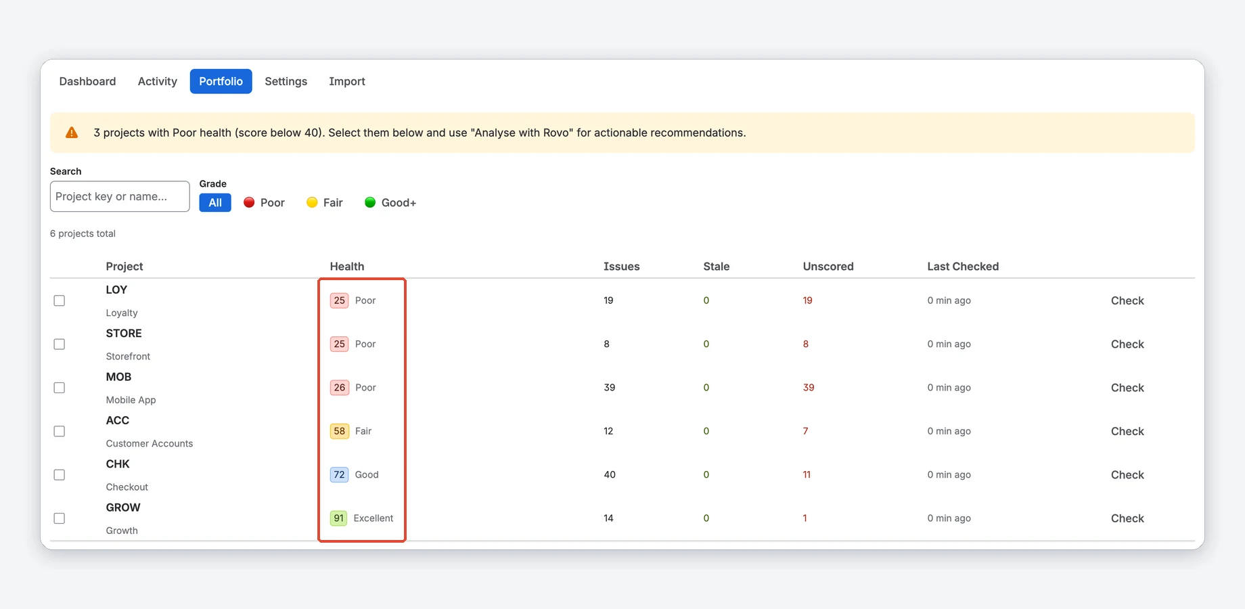This screenshot has height=609, width=1245.
Task: Filter by red Poor grade
Action: point(265,202)
